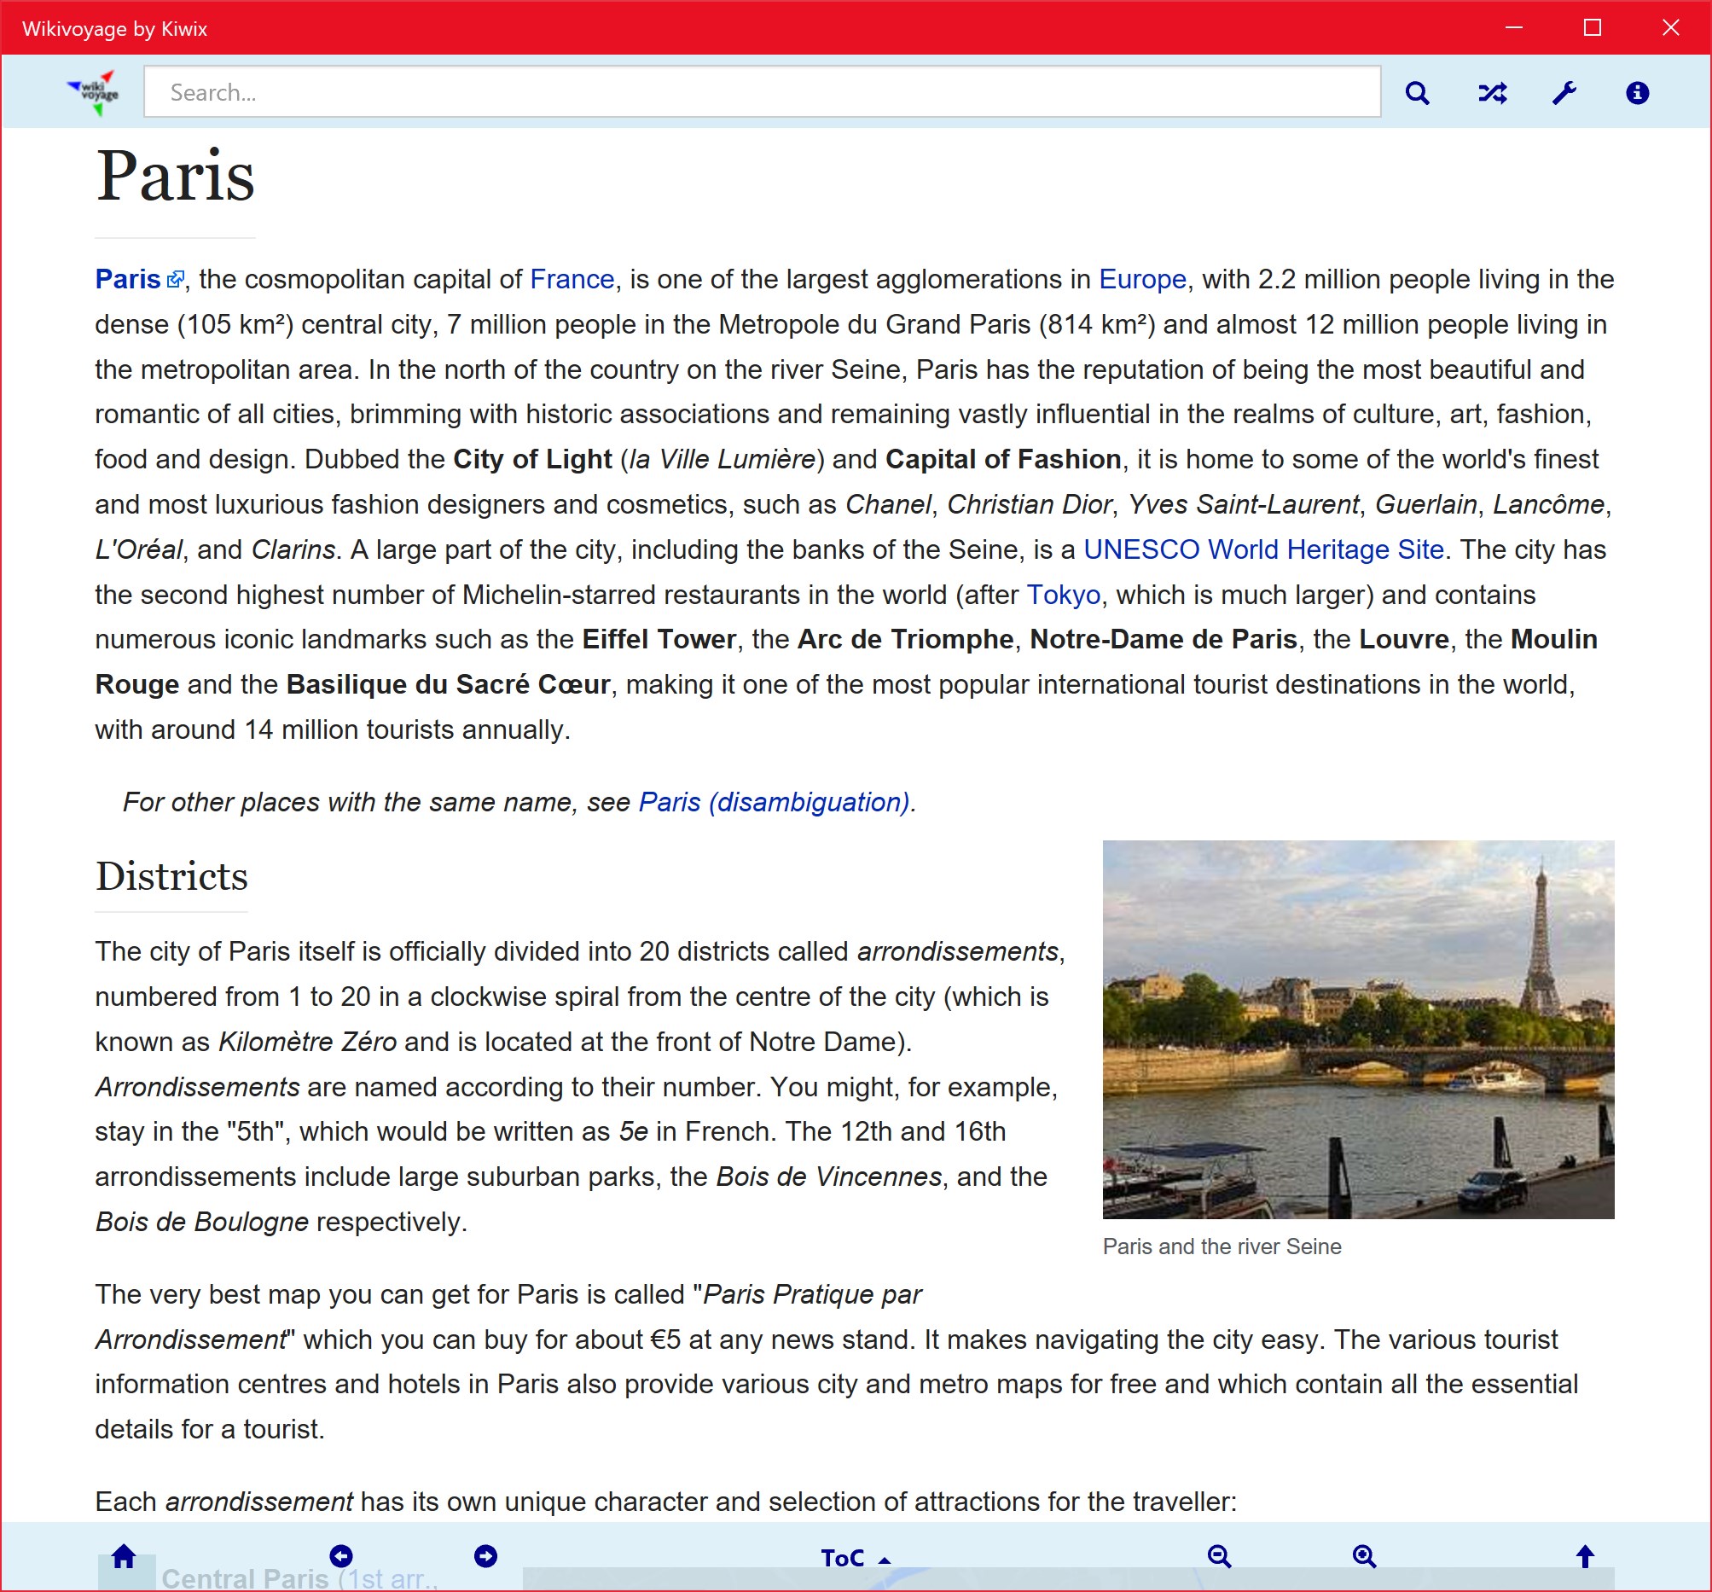Screen dimensions: 1712x1592
Task: Open Paris (disambiguation) link
Action: point(774,802)
